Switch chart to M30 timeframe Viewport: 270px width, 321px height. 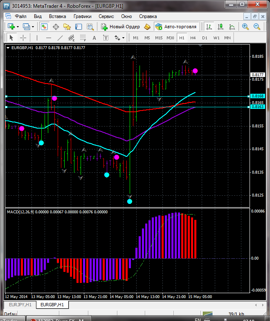click(170, 38)
